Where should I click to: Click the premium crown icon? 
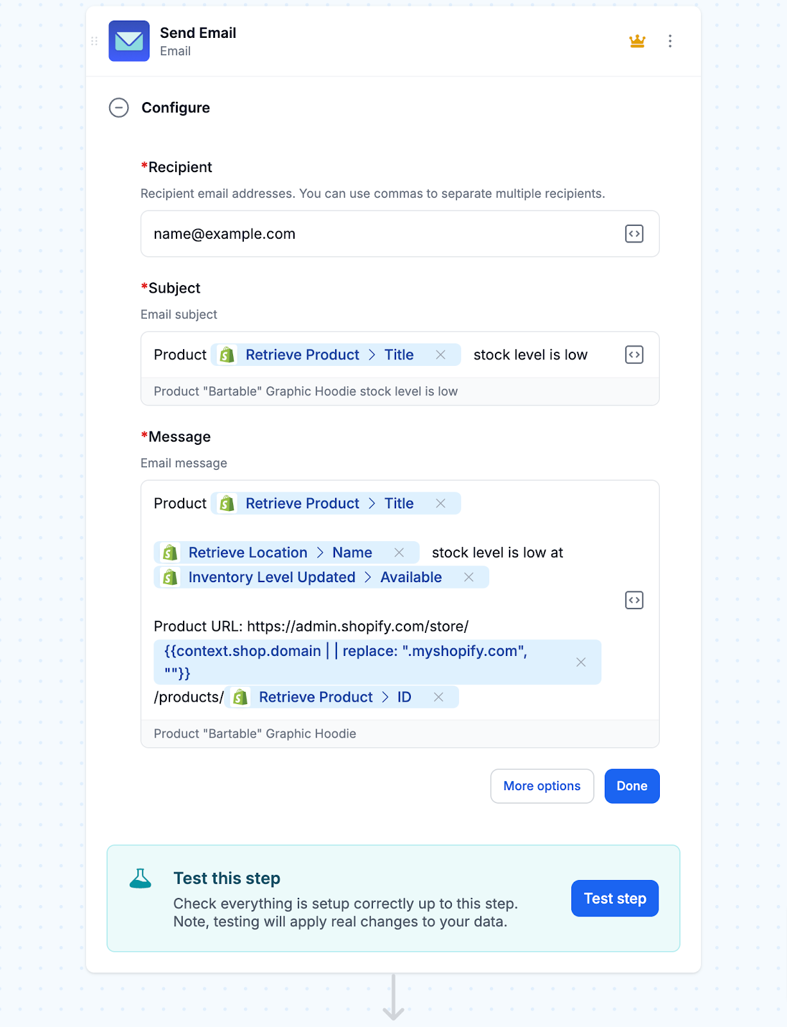pyautogui.click(x=637, y=41)
